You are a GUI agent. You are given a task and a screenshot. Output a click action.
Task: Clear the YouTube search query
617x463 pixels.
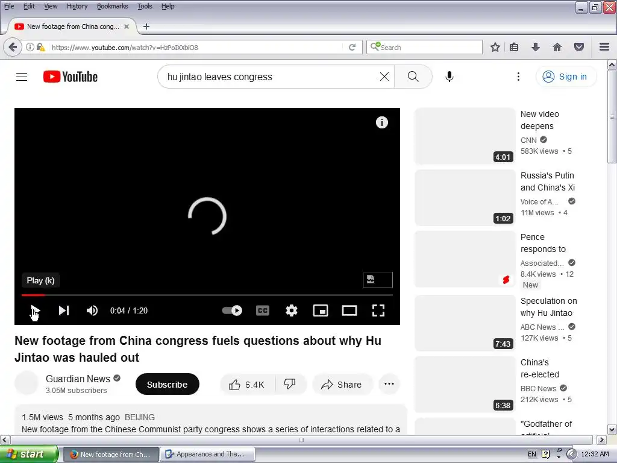(x=384, y=77)
